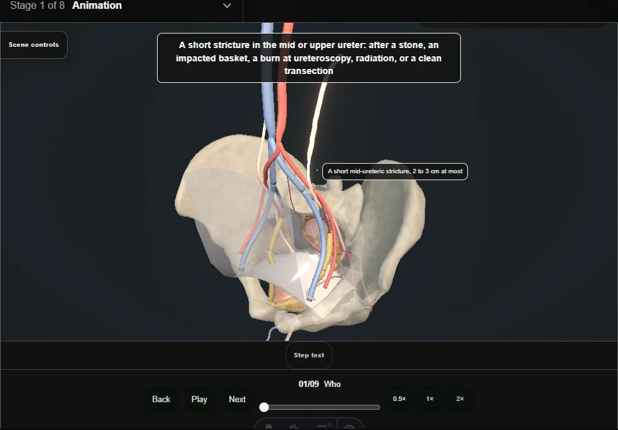Set playback speed to 0.5×
Image resolution: width=618 pixels, height=430 pixels.
[400, 399]
